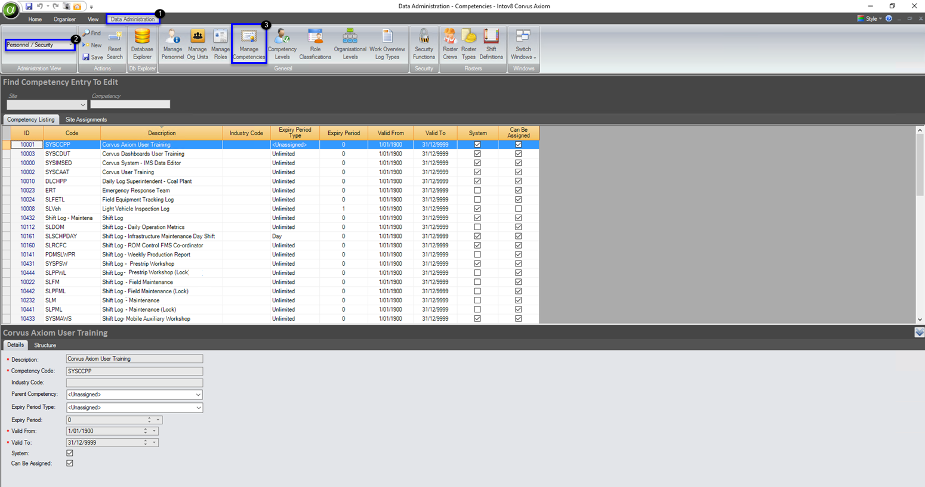The image size is (925, 487).
Task: Toggle Can Be Assigned for DLCHPP row
Action: 519,181
